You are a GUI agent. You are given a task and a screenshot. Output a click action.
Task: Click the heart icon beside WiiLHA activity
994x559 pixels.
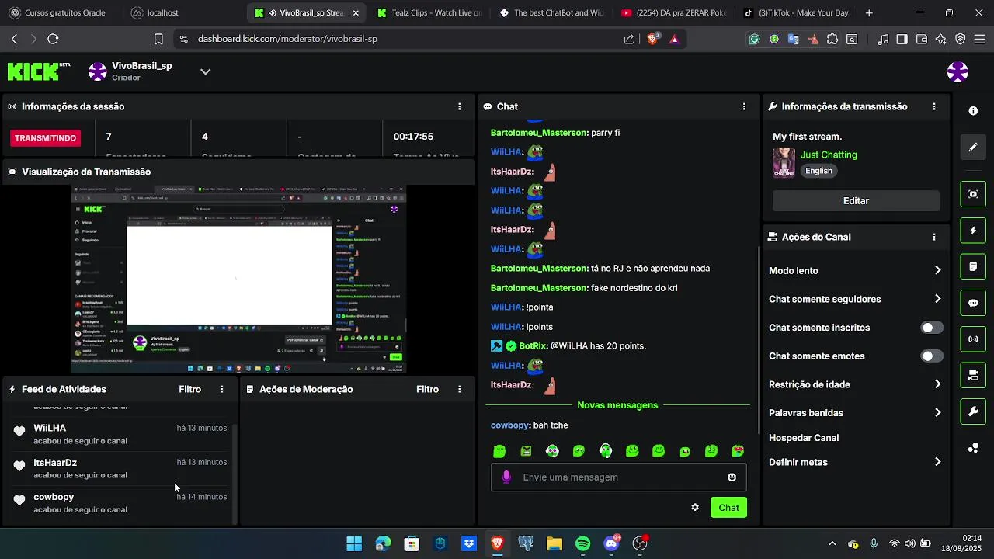tap(19, 432)
